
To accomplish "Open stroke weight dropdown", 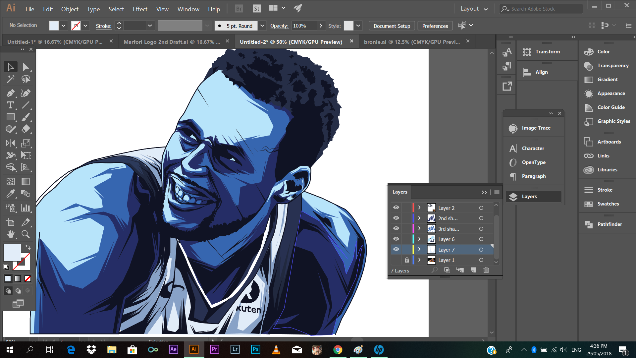I will [150, 26].
